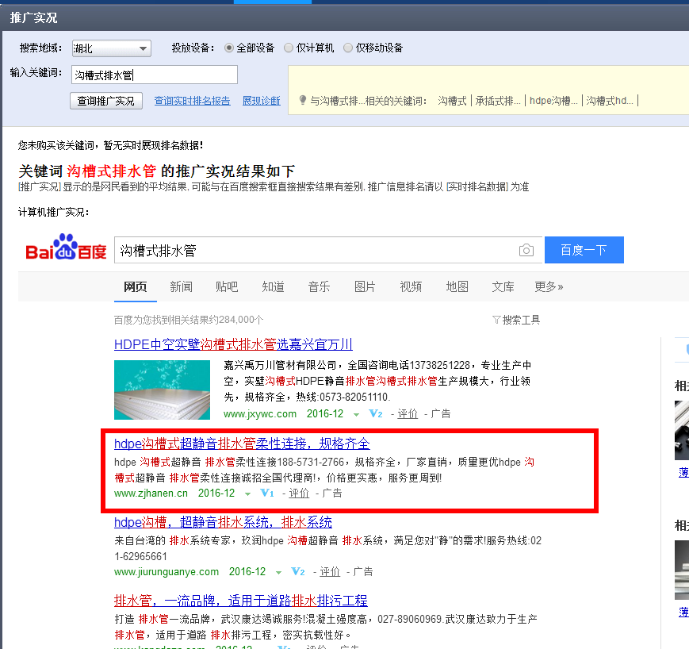Click related keyword 沟槽式hd...
The width and height of the screenshot is (689, 649).
[610, 101]
